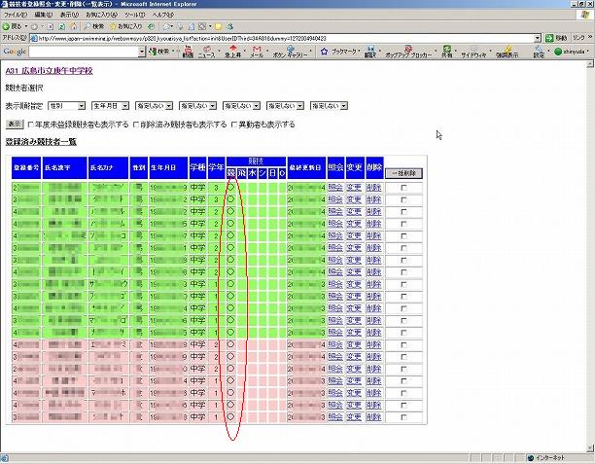595x464 pixels.
Task: Open the お気に入り menu in menu bar
Action: (101, 15)
